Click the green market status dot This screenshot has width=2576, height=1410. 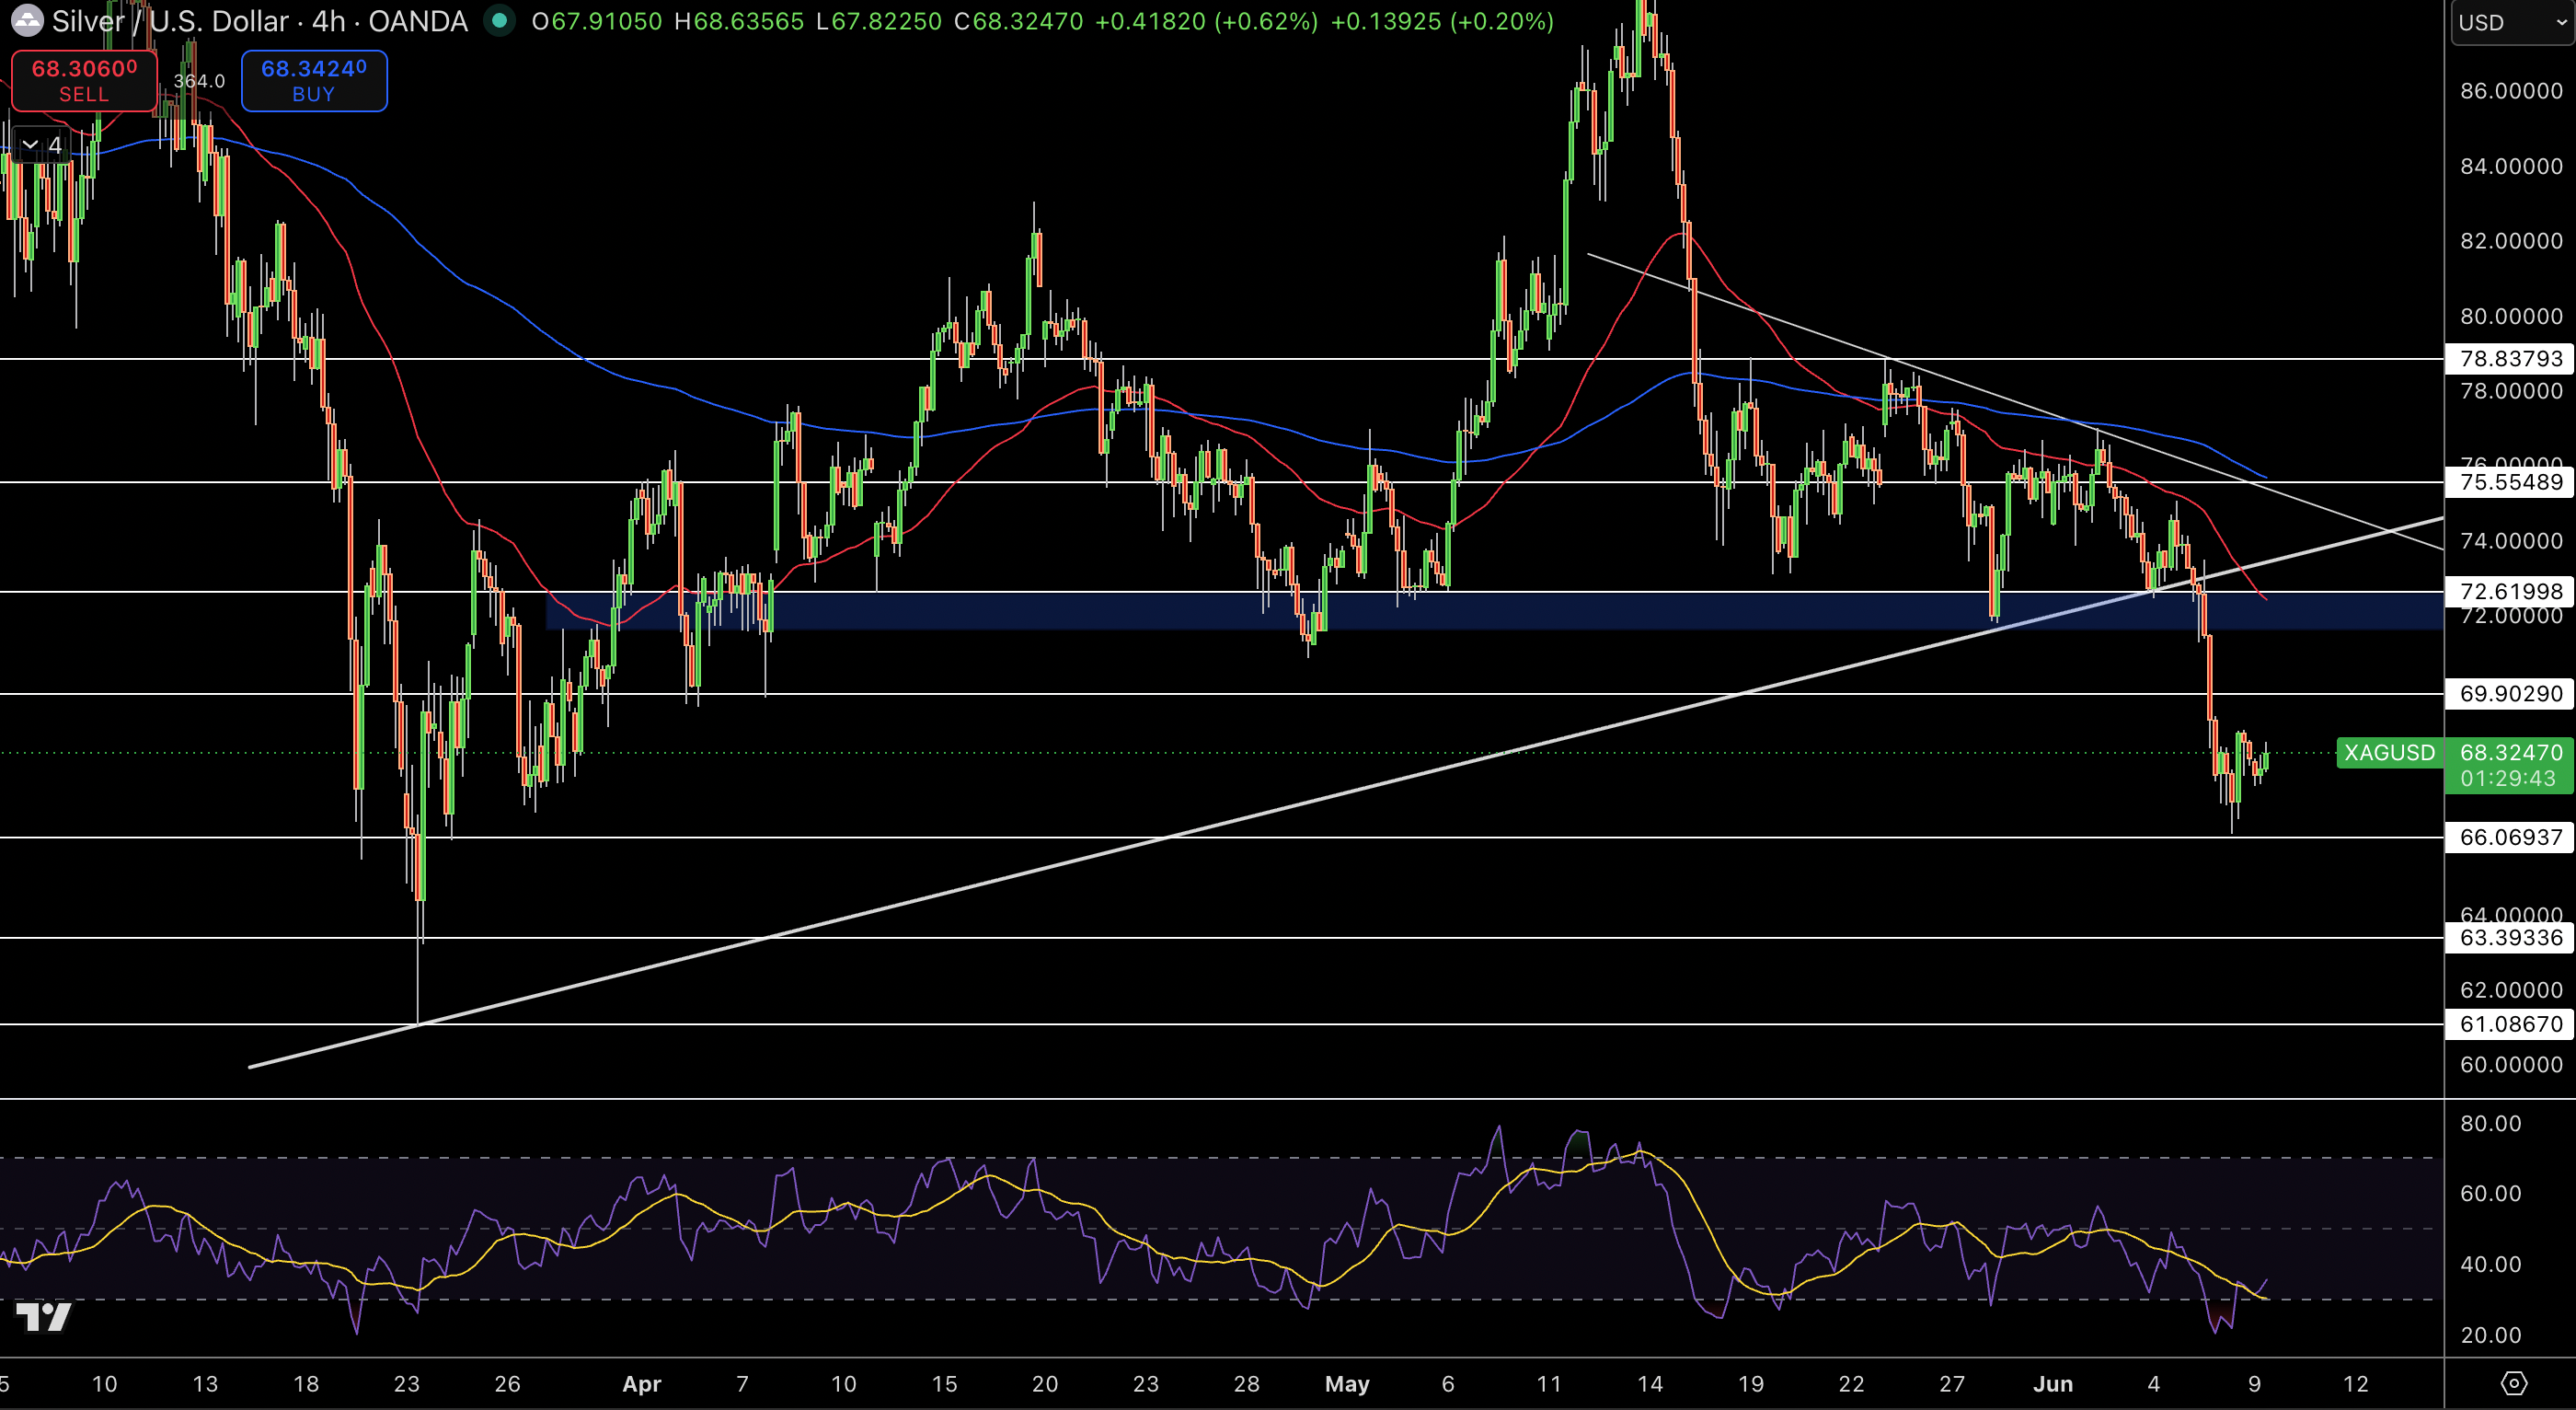[x=499, y=20]
